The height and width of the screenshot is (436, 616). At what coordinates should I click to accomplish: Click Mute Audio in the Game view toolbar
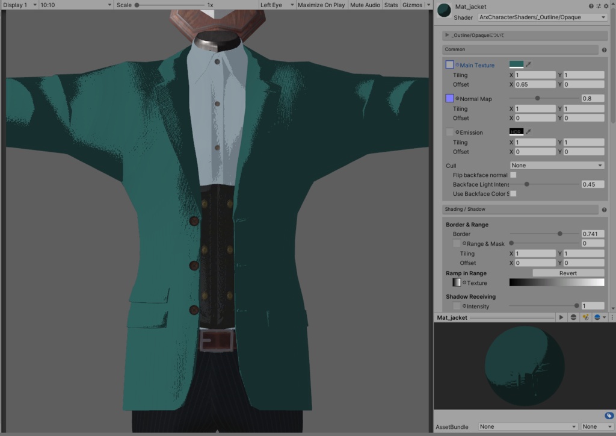tap(365, 5)
